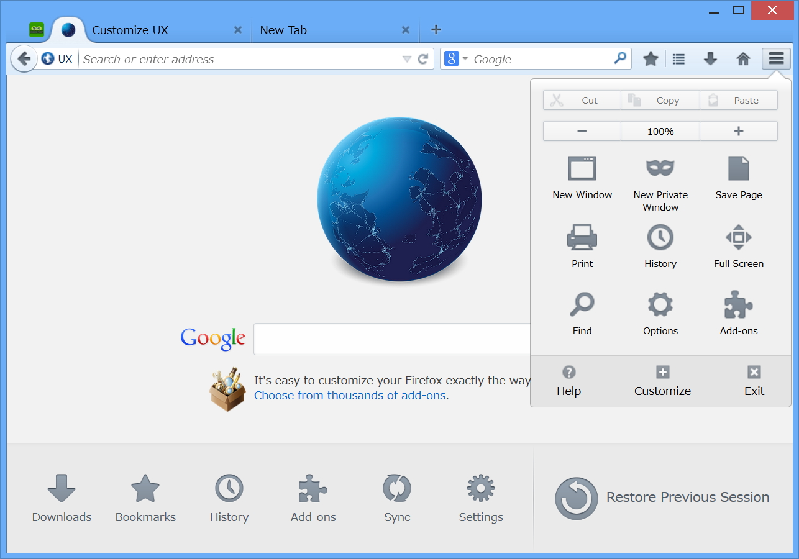Screen dimensions: 799x559
Task: Reset zoom via the 100% button
Action: [x=660, y=131]
